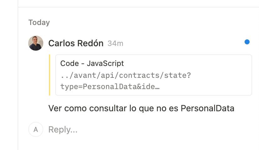259x150 pixels.
Task: Click the horizontal divider above "Today"
Action: [x=138, y=7]
